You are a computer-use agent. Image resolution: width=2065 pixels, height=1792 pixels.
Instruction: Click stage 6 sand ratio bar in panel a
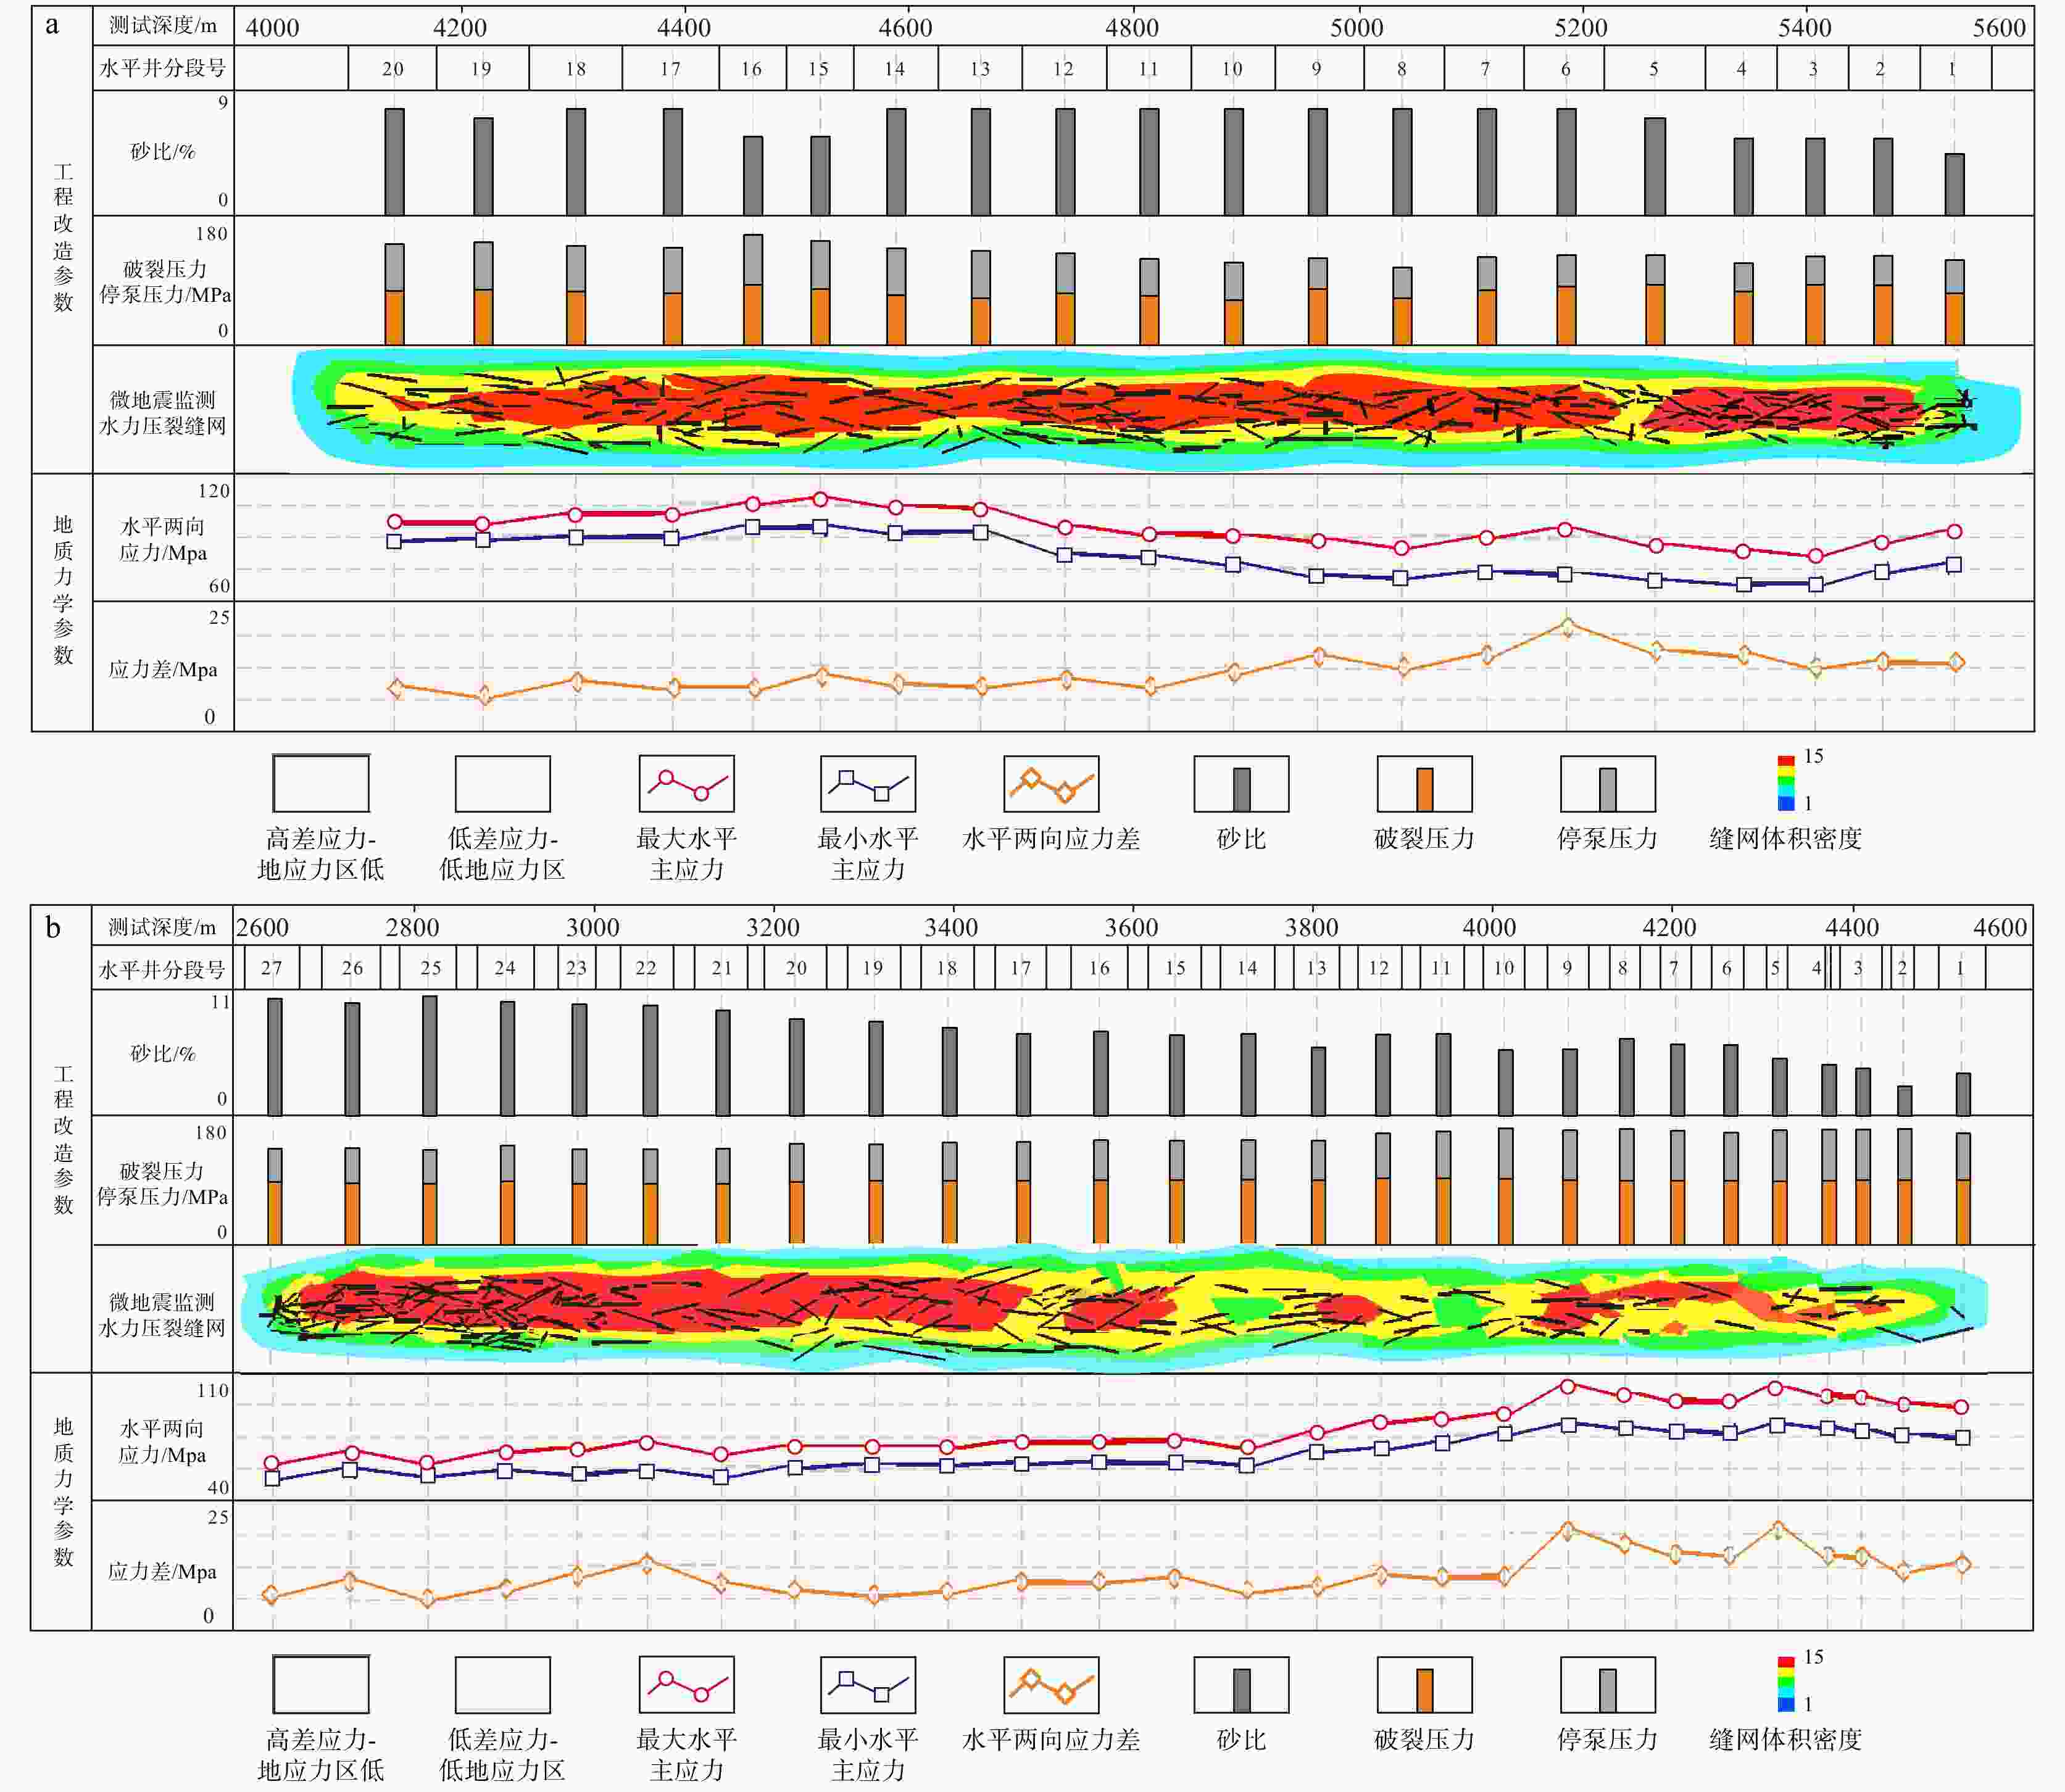pyautogui.click(x=1566, y=162)
